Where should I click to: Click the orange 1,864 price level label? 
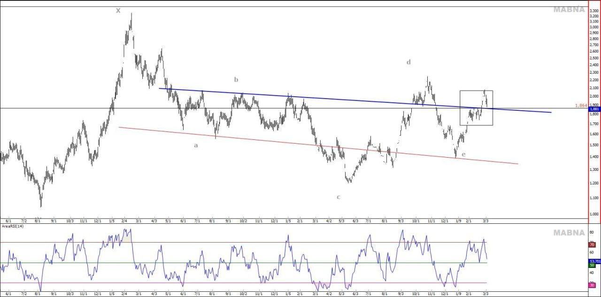[581, 106]
